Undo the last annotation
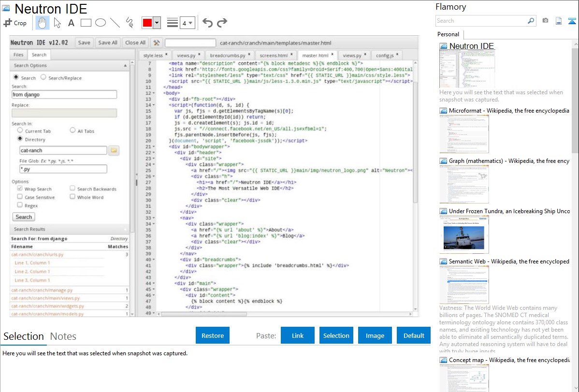 tap(207, 23)
